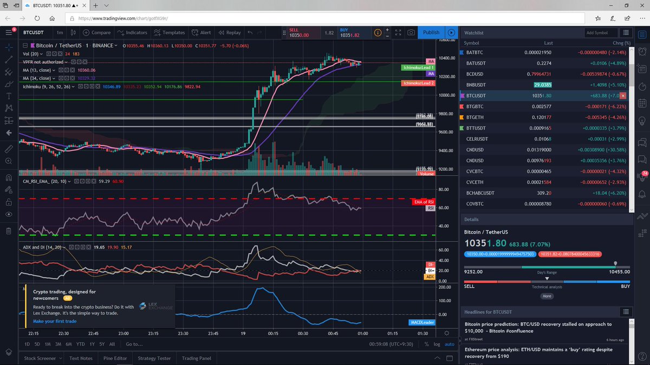650x365 pixels.
Task: Select the 1D date range
Action: [x=27, y=344]
